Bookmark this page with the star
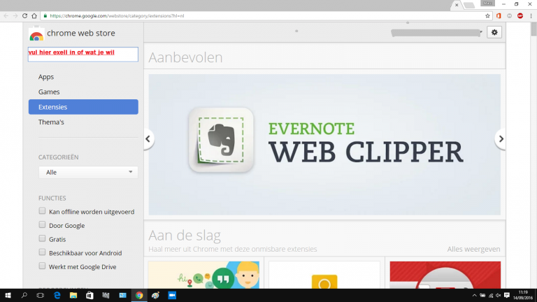This screenshot has width=537, height=302. coord(487,16)
